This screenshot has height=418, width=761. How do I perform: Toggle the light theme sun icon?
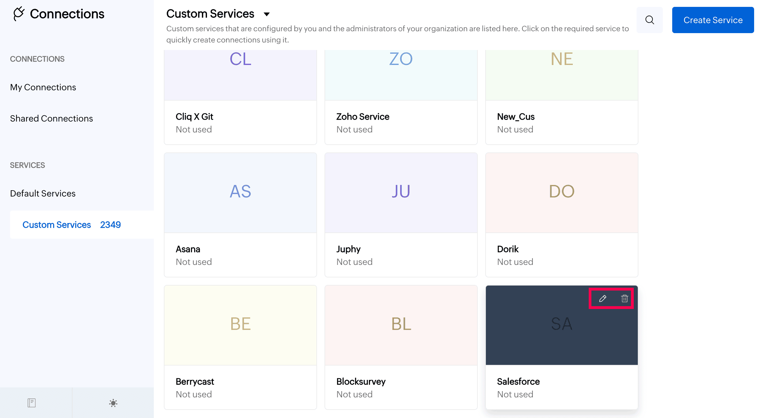coord(113,403)
